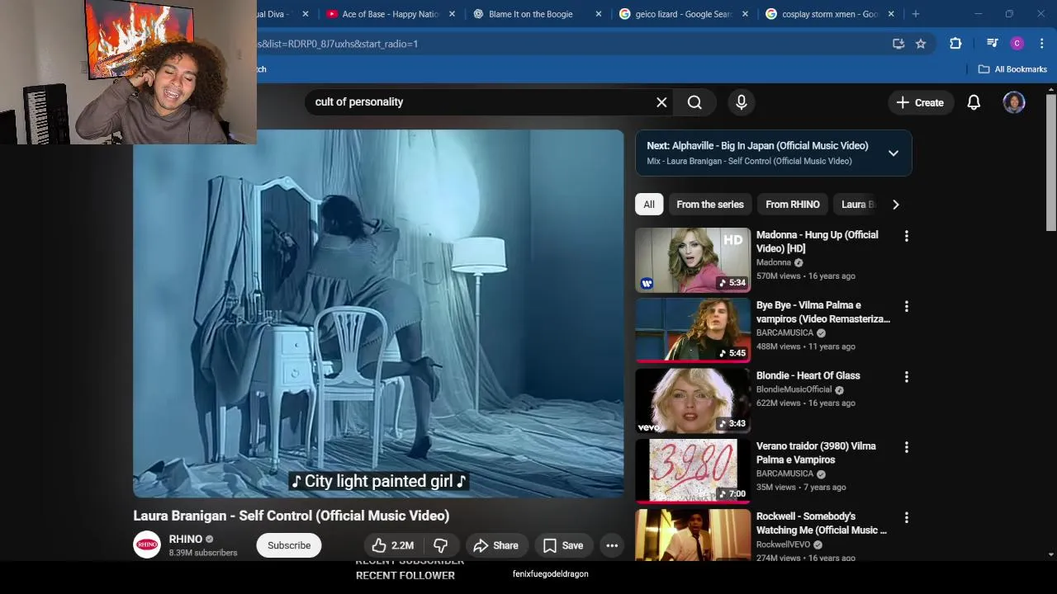Open the Chrome profile C avatar
This screenshot has height=594, width=1057.
(x=1017, y=44)
